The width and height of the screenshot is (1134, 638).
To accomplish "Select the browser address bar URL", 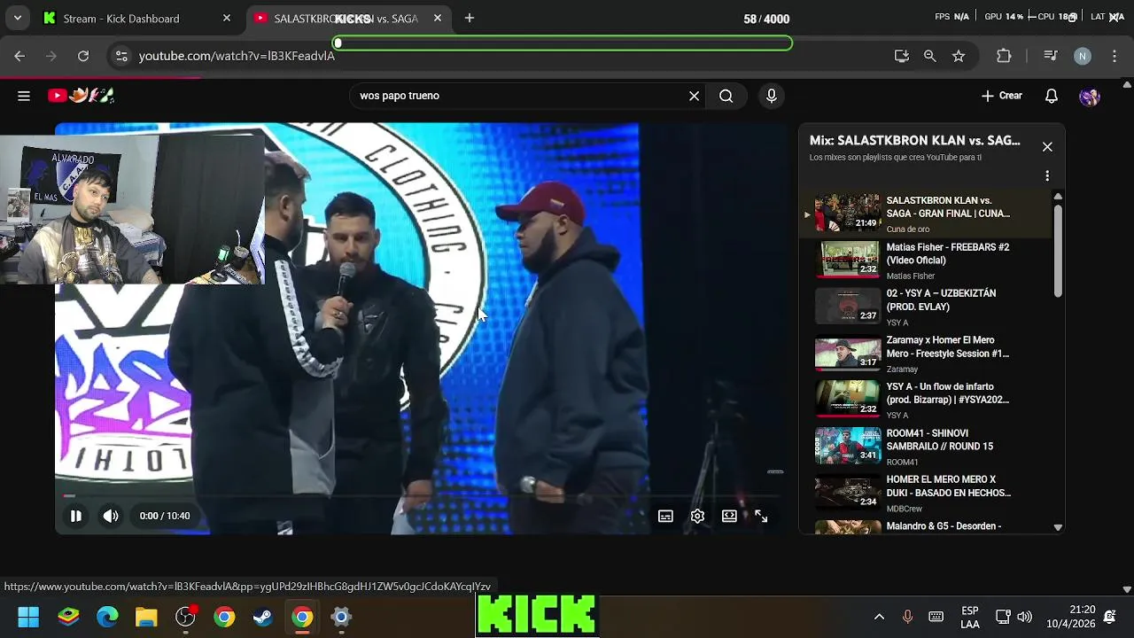I will coord(237,56).
